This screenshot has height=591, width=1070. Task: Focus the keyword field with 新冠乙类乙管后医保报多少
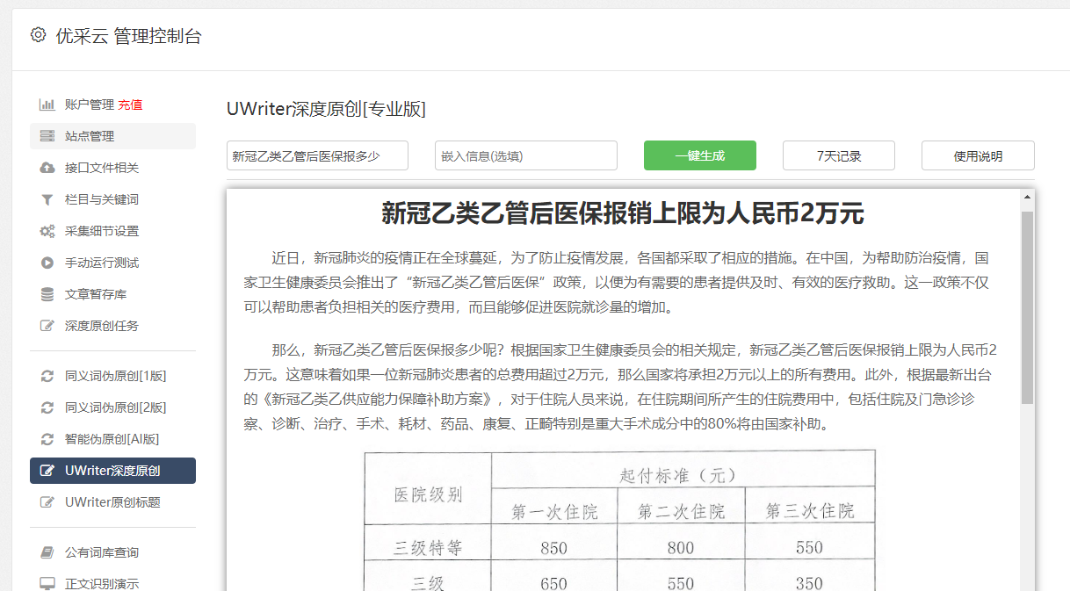tap(317, 155)
